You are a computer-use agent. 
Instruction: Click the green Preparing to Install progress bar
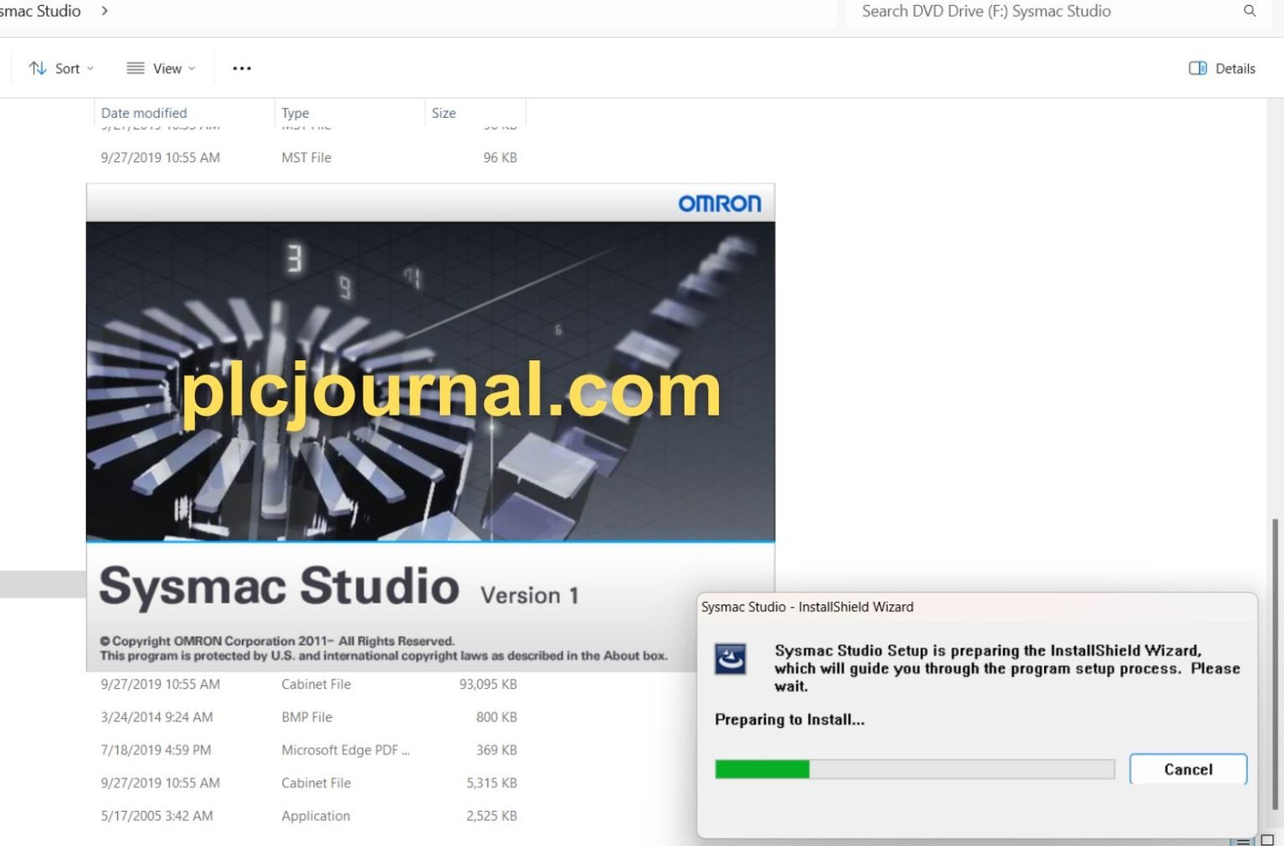tap(762, 768)
